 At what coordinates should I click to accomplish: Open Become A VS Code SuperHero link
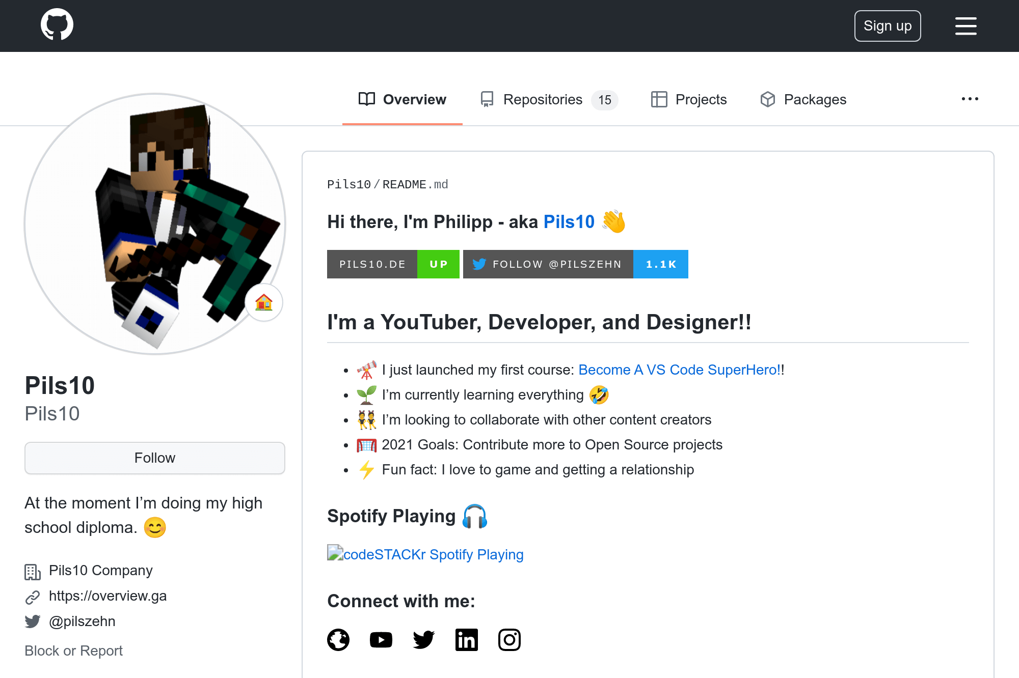679,370
